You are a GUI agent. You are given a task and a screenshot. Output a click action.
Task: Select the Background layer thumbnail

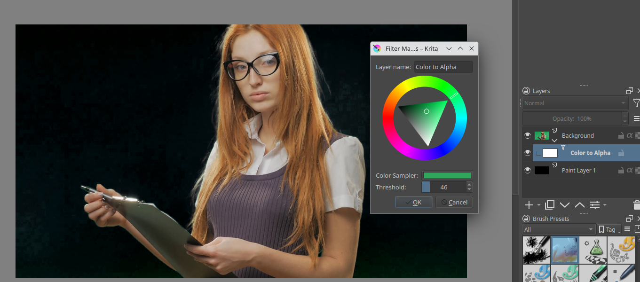(x=542, y=135)
